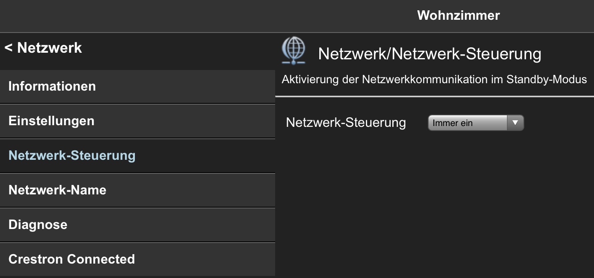Click the Immer ein text value
The height and width of the screenshot is (278, 594).
pyautogui.click(x=453, y=123)
